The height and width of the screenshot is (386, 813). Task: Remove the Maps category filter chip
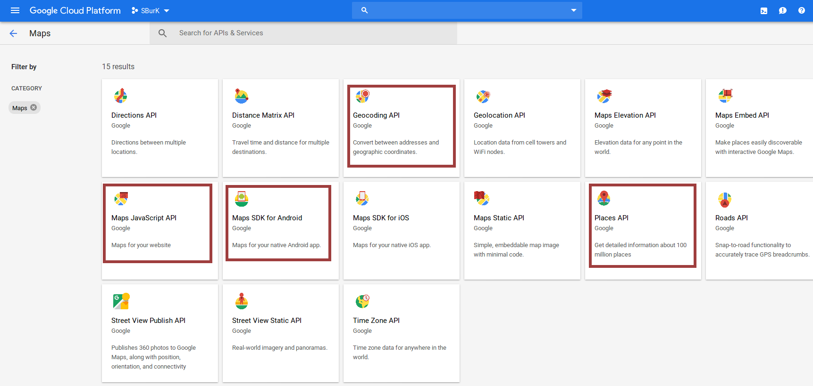pos(34,107)
